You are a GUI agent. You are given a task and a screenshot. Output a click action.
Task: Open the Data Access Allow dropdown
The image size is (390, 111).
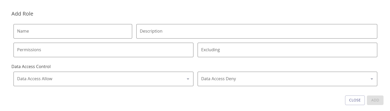(103, 79)
